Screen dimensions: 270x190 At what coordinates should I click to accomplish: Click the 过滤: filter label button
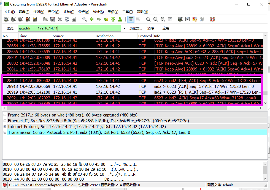click(x=10, y=28)
